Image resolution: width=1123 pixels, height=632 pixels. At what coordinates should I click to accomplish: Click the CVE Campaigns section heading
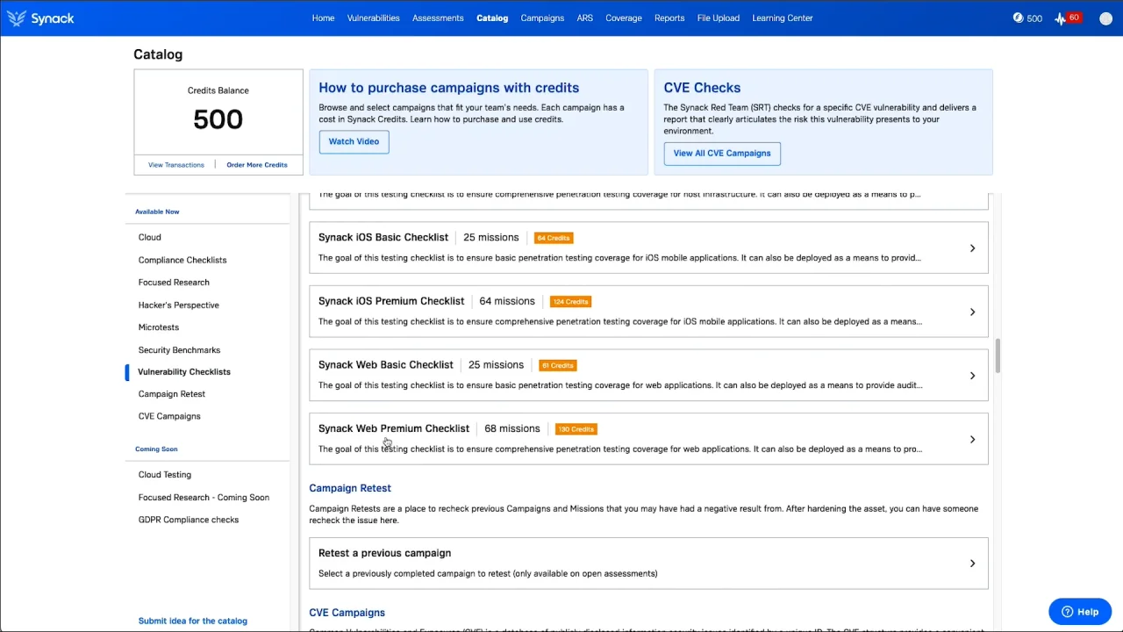tap(347, 613)
